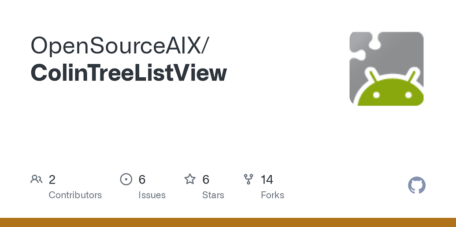The width and height of the screenshot is (456, 227).
Task: Open the App Inventor avatar image
Action: click(x=386, y=68)
